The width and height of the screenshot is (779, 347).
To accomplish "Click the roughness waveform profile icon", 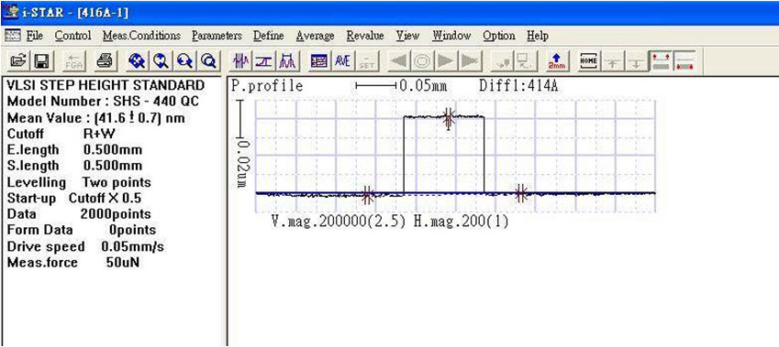I will click(x=243, y=61).
